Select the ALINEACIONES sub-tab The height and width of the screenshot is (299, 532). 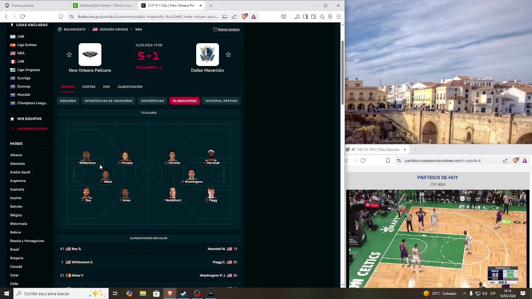[x=185, y=101]
